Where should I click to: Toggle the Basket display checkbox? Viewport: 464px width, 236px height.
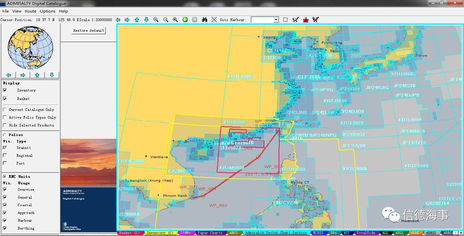(x=5, y=99)
